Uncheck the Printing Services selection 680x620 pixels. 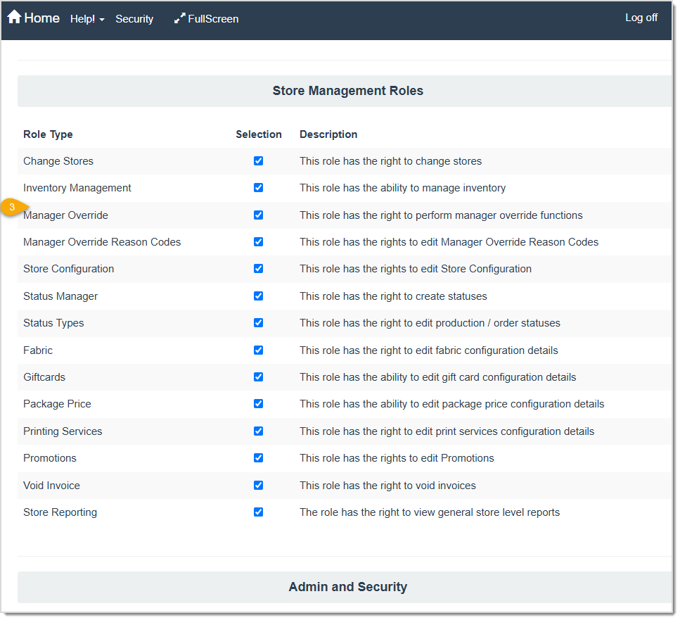259,431
